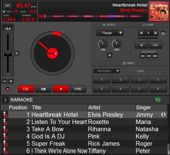Click microphone icon on God Is A DJ row
This screenshot has width=170, height=155.
coord(5,136)
